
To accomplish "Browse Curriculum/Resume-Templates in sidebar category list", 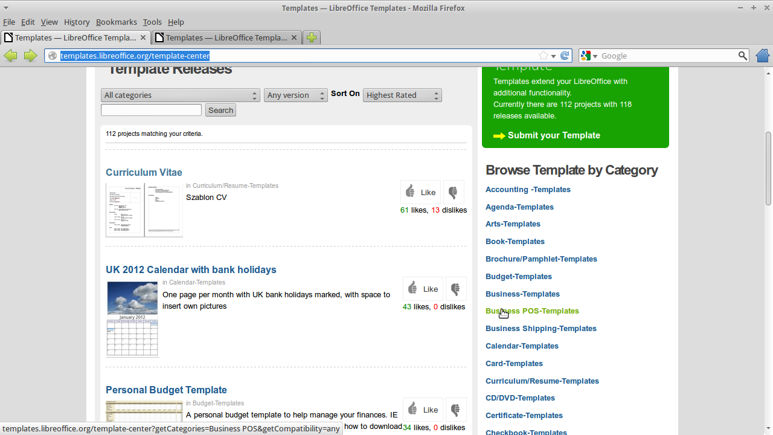I will [x=542, y=381].
